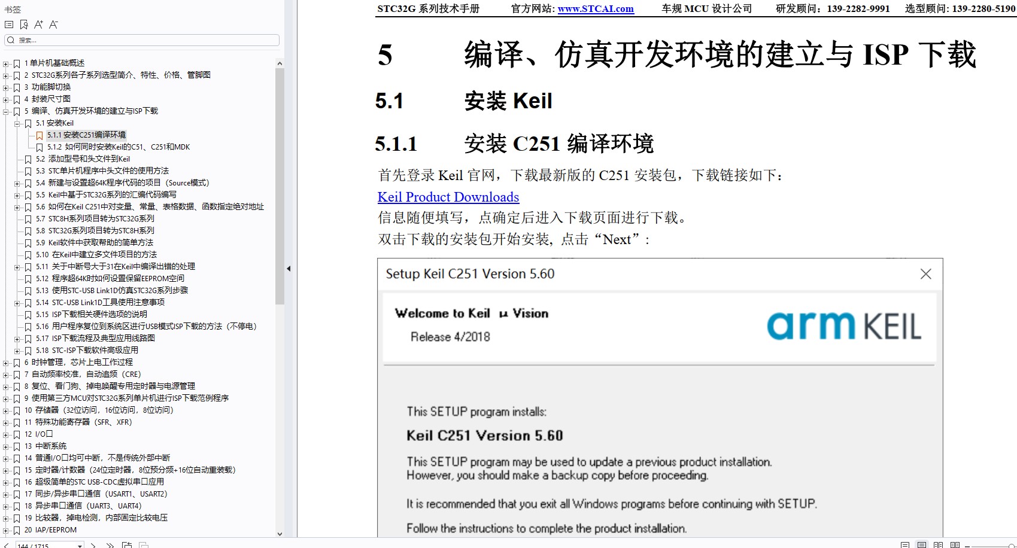Click bookmark icon beside 5.7 STC8H系列项目转为STC32G

28,219
